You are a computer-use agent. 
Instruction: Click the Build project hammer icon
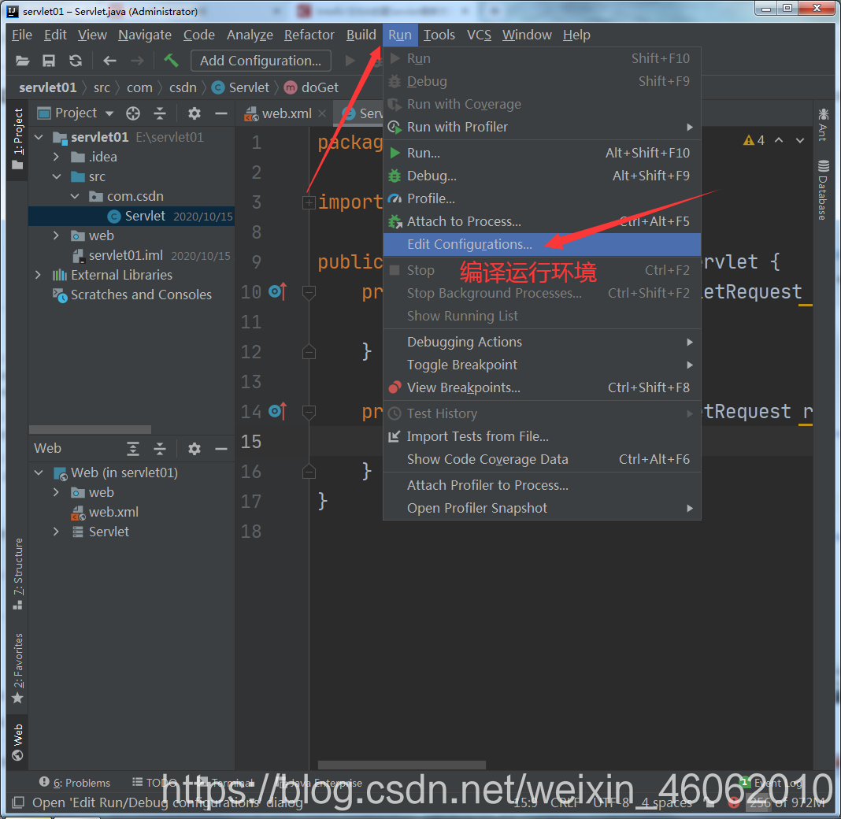[171, 60]
